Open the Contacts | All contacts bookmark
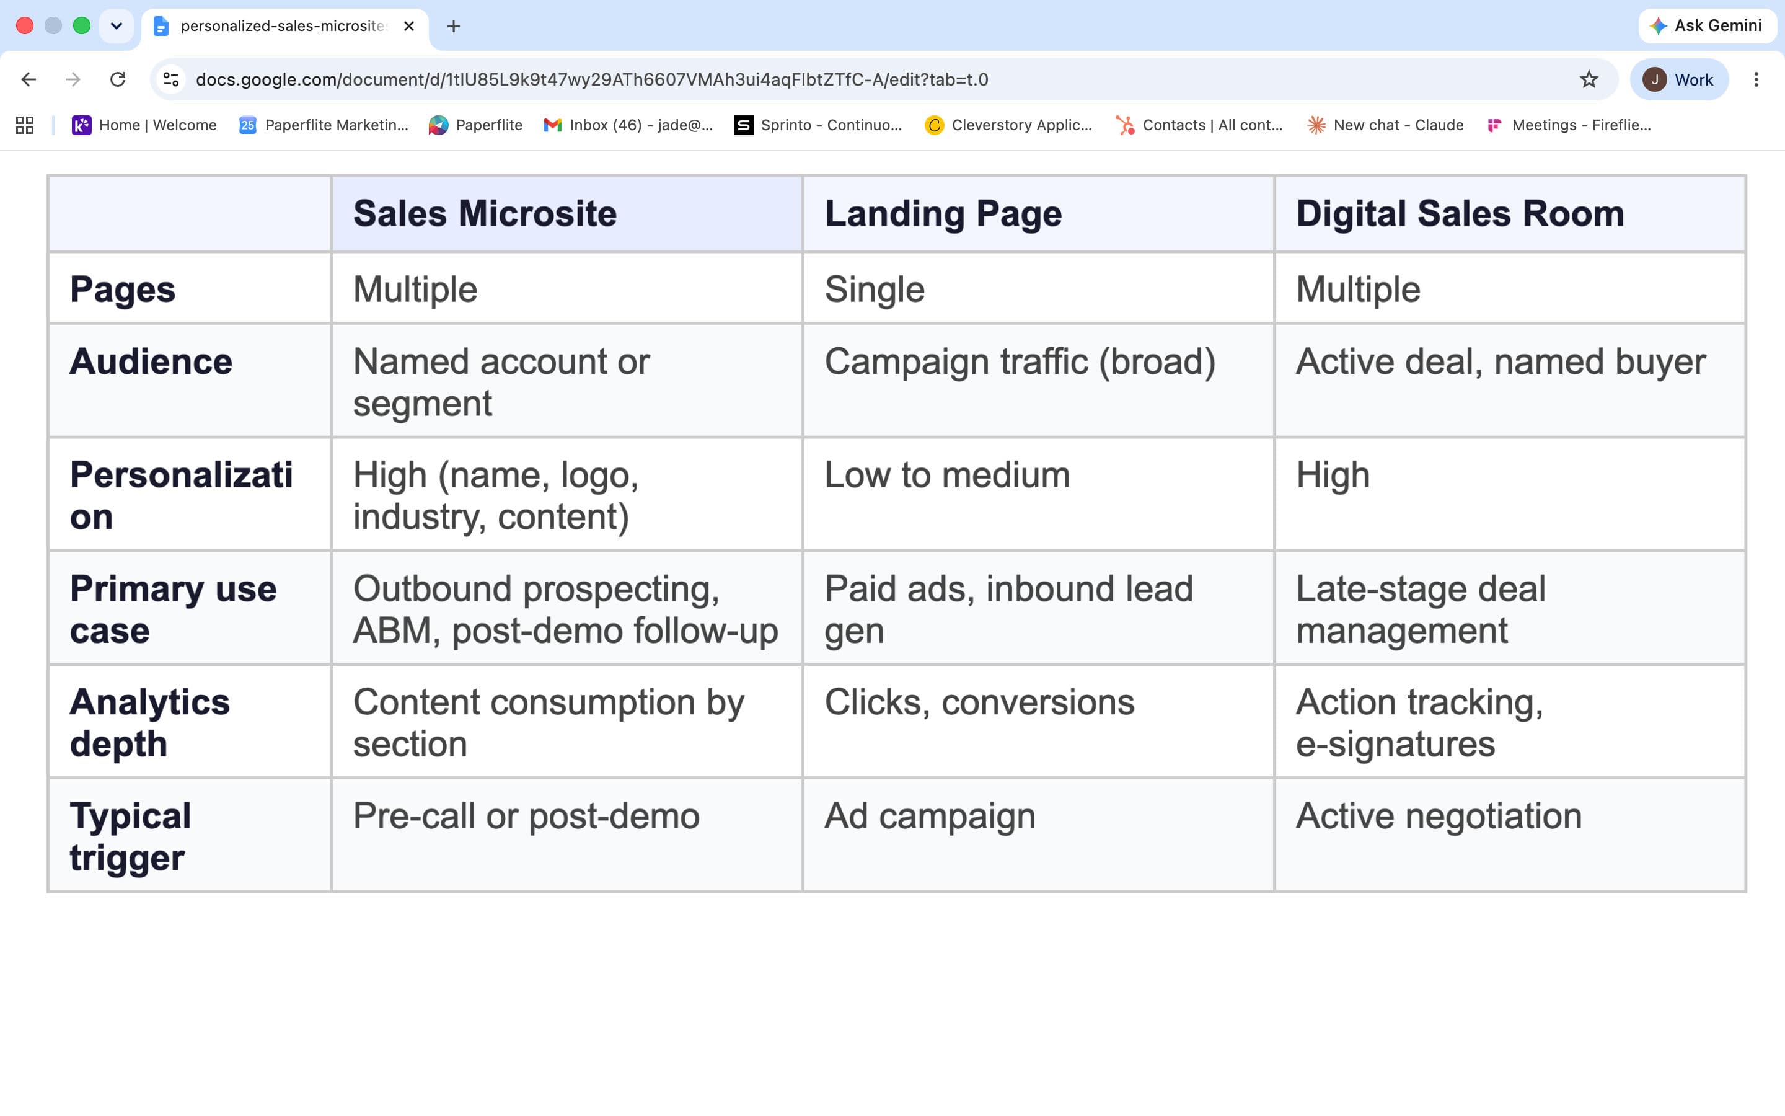The image size is (1785, 1116). click(1199, 125)
